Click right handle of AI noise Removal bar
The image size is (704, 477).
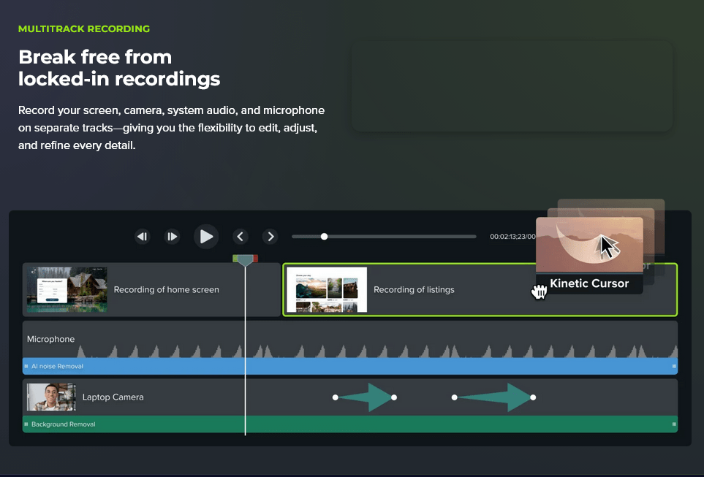(674, 366)
